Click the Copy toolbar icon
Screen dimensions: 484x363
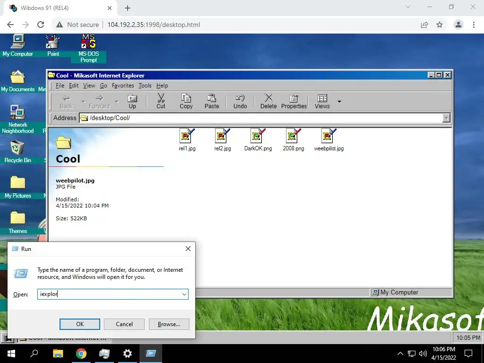click(x=186, y=102)
